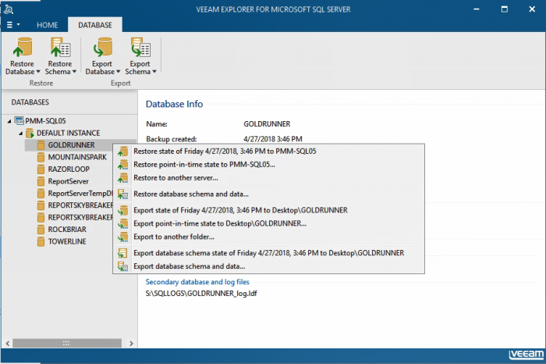Select the RAZORLOOP database
This screenshot has height=364, width=546.
[x=69, y=169]
